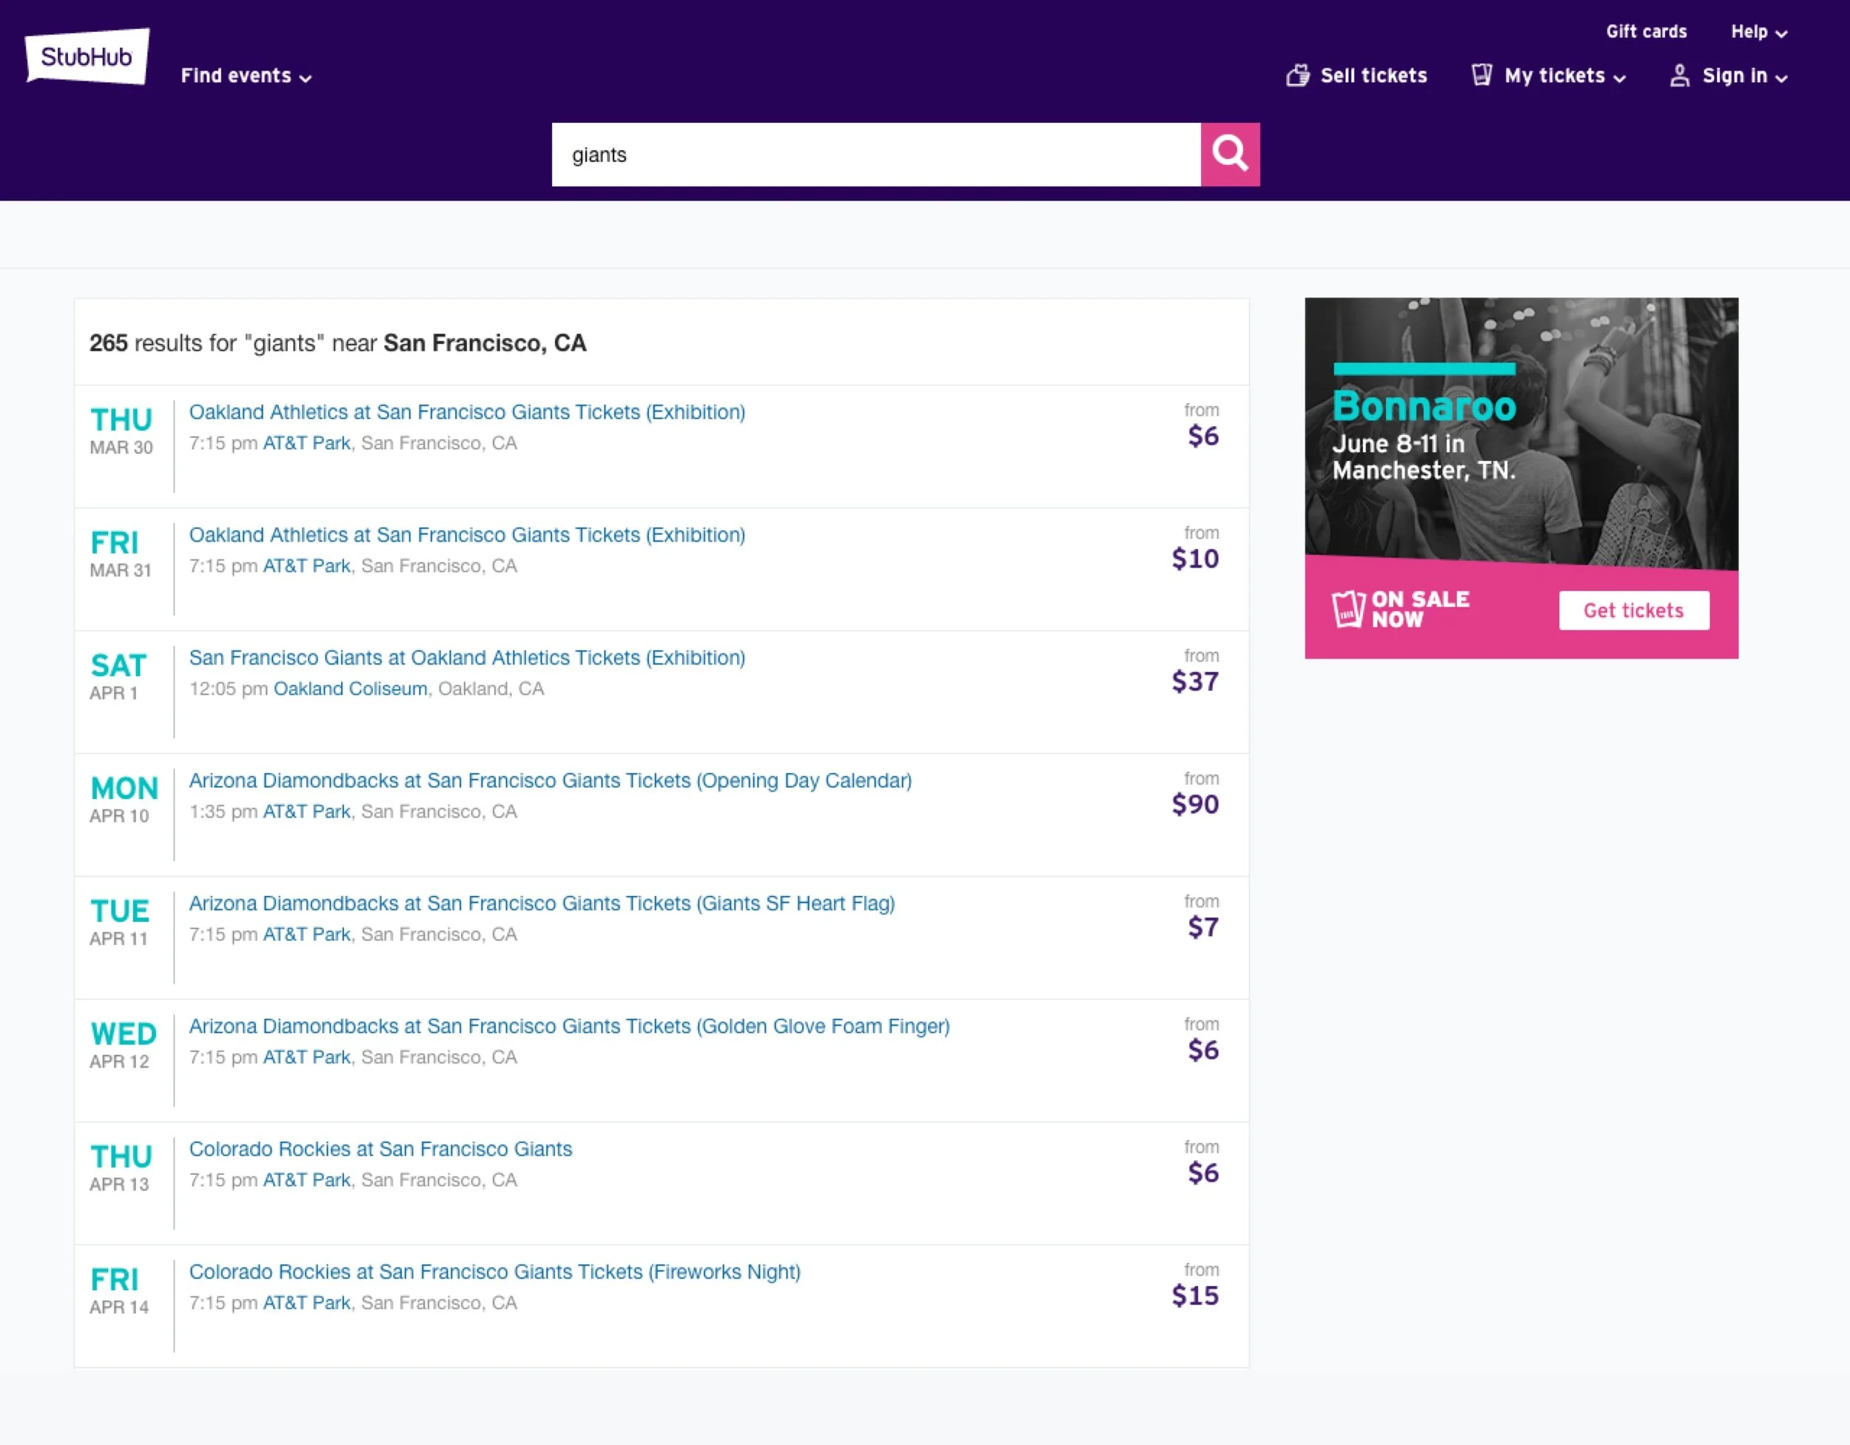Select the $90 Opening Day Calendar price

[x=1194, y=804]
